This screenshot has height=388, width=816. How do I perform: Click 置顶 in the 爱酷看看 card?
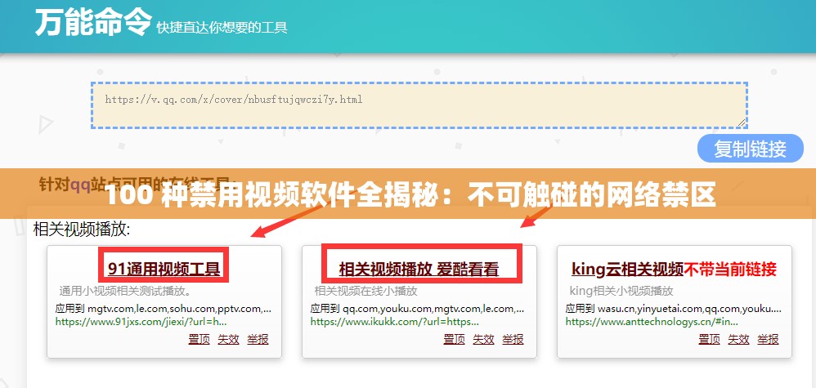pyautogui.click(x=454, y=340)
